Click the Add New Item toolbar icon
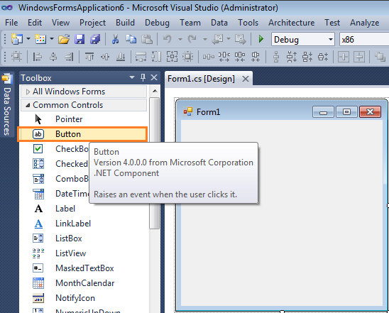The image size is (389, 313). [40, 39]
